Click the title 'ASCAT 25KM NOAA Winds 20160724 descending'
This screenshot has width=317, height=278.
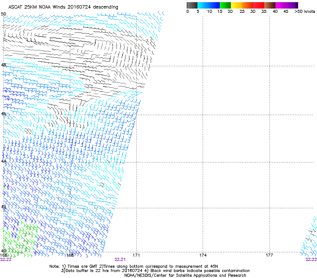(x=63, y=7)
